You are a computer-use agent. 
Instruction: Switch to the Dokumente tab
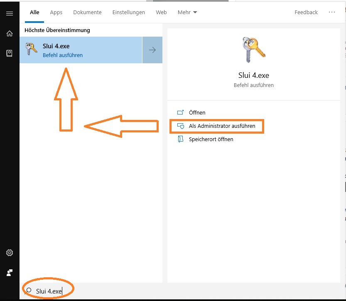tap(87, 12)
